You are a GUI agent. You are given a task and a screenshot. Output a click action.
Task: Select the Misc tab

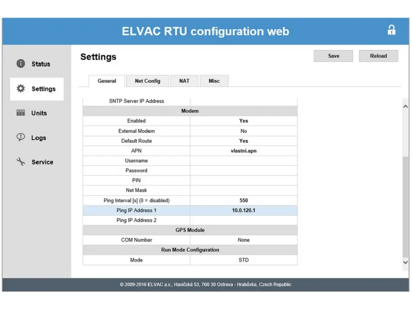[214, 81]
